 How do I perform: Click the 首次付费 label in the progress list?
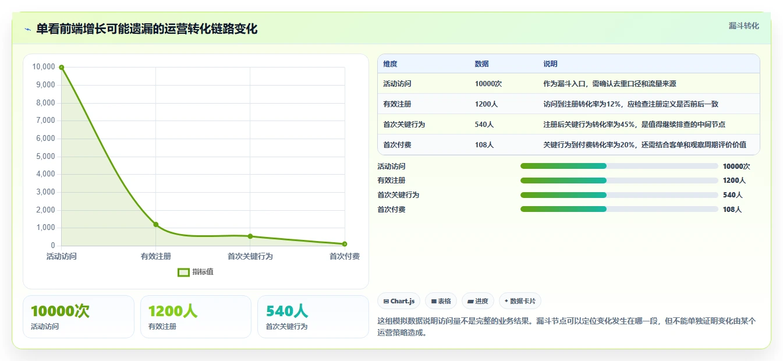coord(391,210)
